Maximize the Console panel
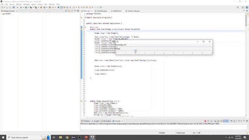 click(247, 121)
